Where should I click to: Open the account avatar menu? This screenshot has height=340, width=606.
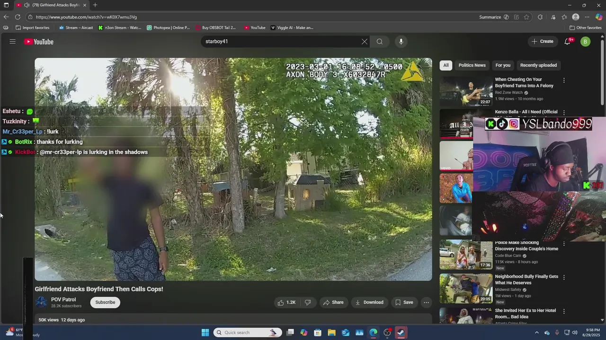tap(586, 42)
